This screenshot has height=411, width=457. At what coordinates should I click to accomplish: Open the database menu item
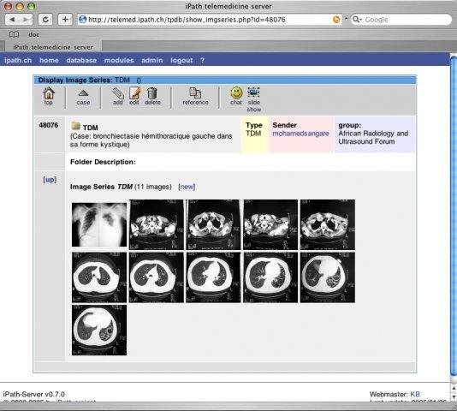click(81, 61)
